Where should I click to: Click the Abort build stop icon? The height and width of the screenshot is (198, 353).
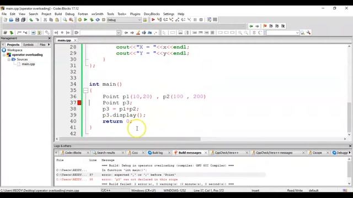pos(104,20)
